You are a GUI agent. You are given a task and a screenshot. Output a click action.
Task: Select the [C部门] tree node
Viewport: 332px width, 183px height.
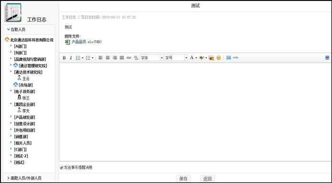pyautogui.click(x=20, y=150)
